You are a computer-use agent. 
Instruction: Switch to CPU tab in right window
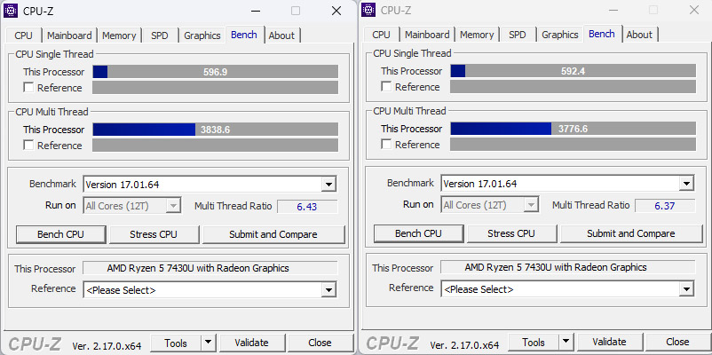382,35
